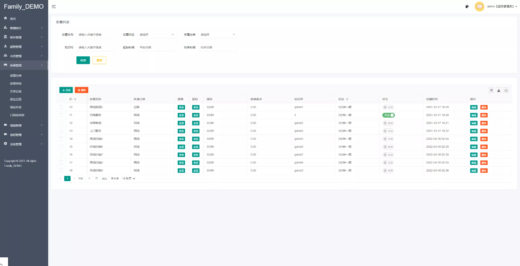Click the home icon in sidebar
The width and height of the screenshot is (520, 266).
[5, 18]
